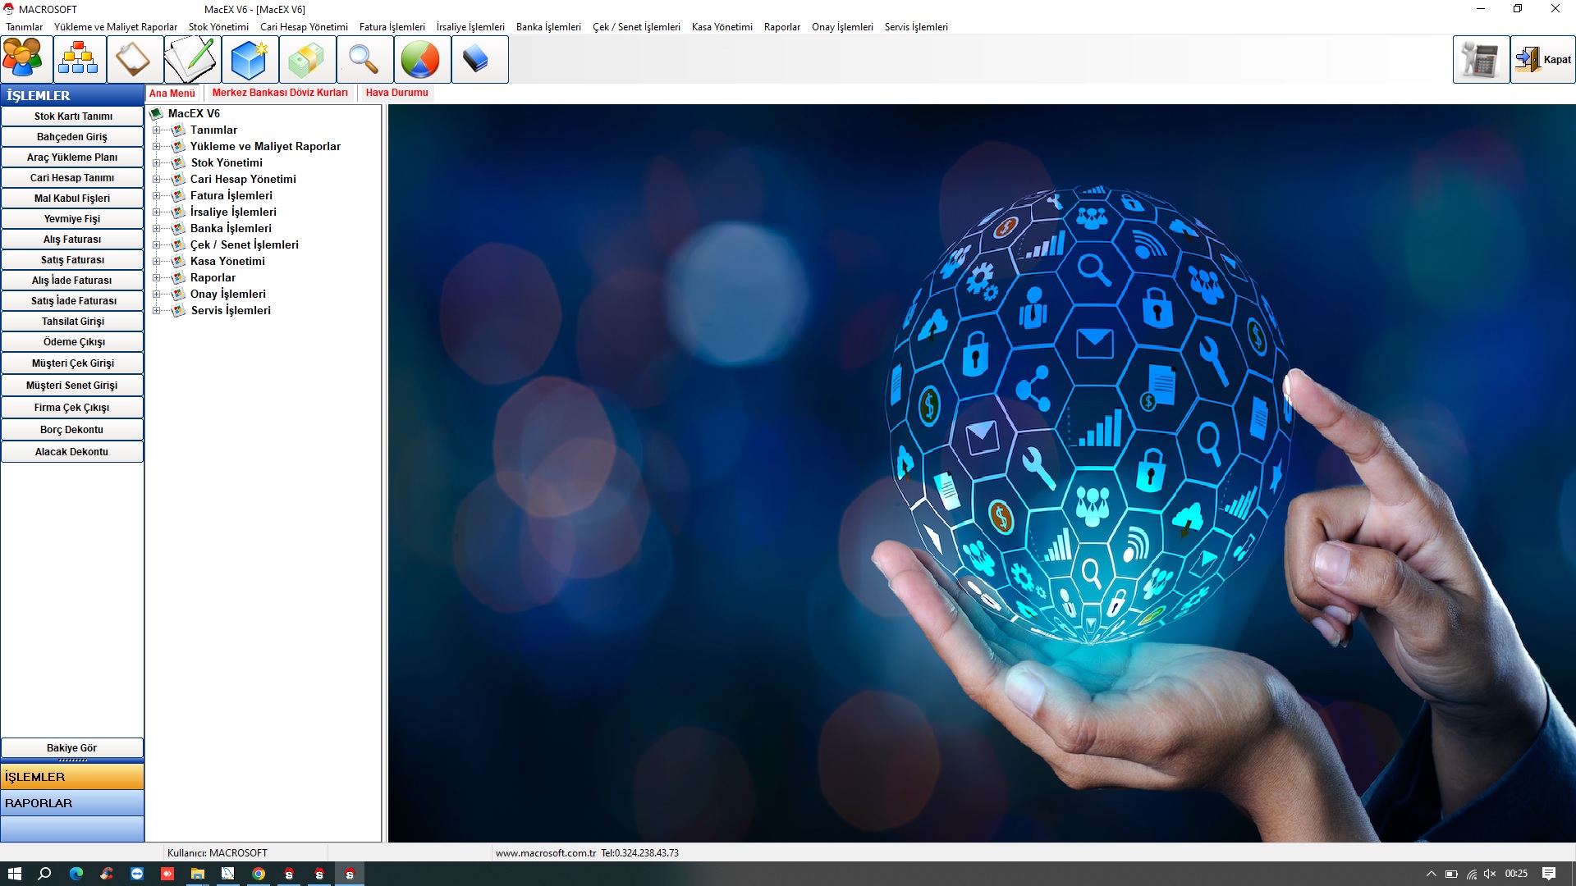Open the calculator icon near Kapat
Viewport: 1576px width, 886px height.
(1480, 59)
